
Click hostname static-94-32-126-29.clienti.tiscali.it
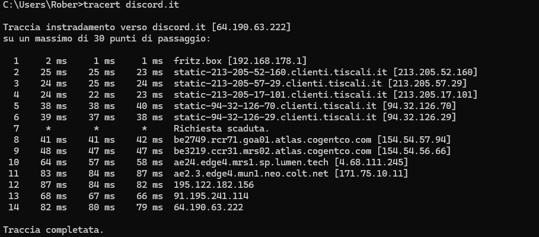coord(275,117)
